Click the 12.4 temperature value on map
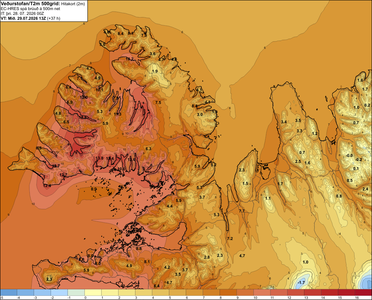The width and height of the screenshot is (372, 300). click(x=47, y=186)
